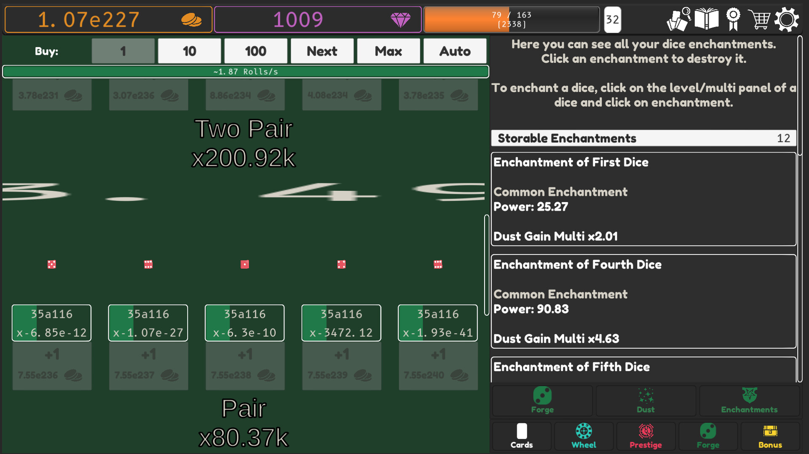Collapse the Storable Enchantments section
This screenshot has width=809, height=454.
(643, 138)
